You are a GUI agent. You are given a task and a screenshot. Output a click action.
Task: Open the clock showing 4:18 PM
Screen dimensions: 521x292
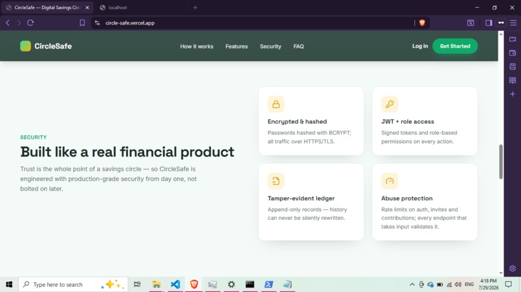(489, 284)
